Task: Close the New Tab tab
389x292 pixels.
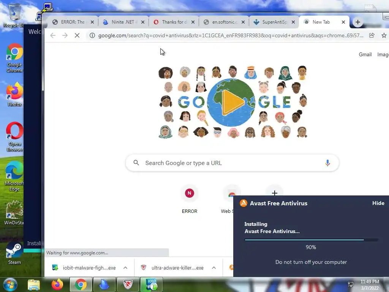Action: (343, 22)
